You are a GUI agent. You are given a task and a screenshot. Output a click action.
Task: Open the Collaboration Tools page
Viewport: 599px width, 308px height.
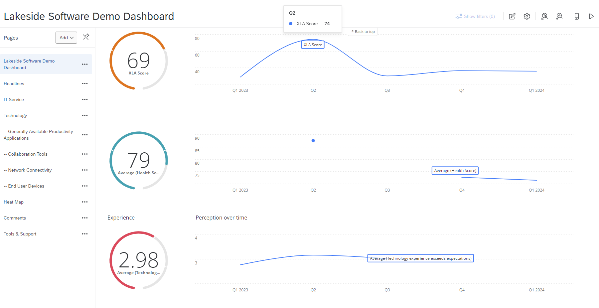pos(26,154)
